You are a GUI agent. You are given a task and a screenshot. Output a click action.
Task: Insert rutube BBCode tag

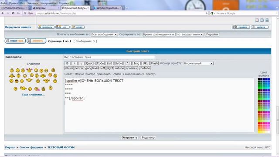tap(119, 68)
